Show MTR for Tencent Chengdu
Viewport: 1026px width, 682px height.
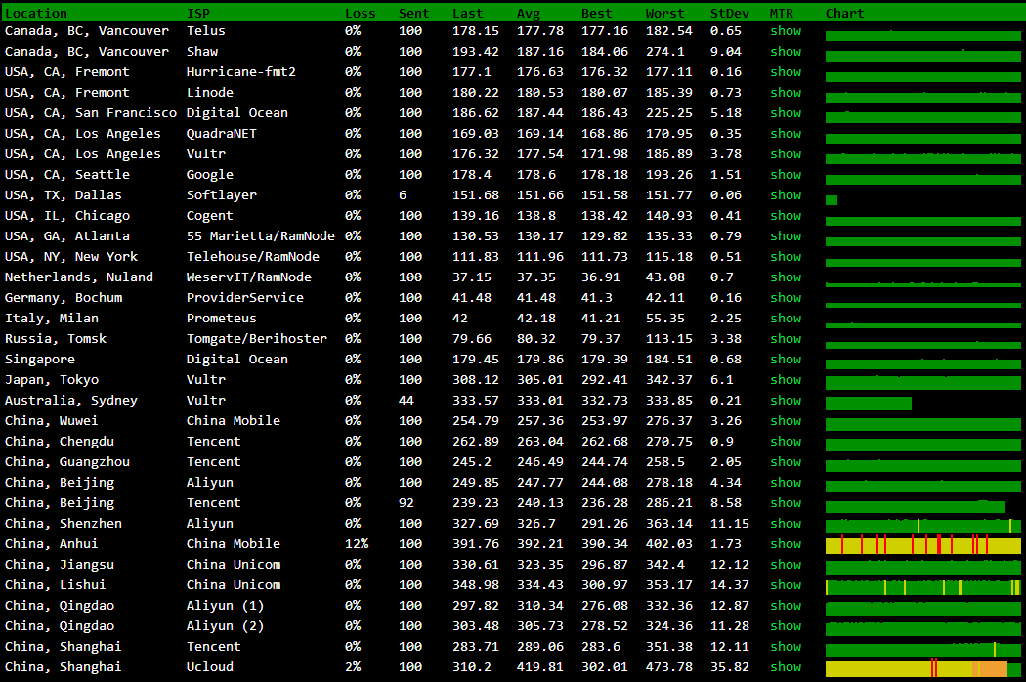click(x=786, y=441)
